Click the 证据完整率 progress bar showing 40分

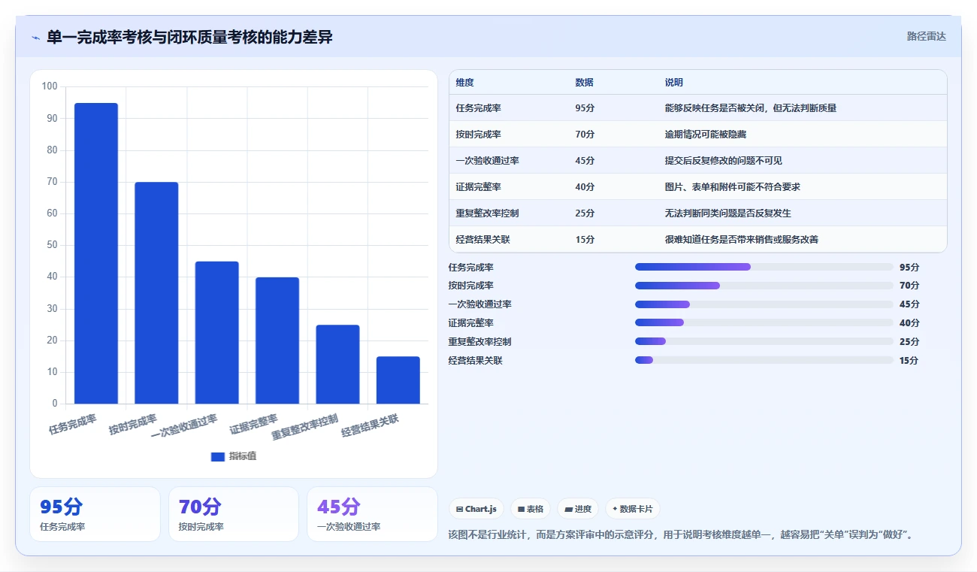coord(764,322)
